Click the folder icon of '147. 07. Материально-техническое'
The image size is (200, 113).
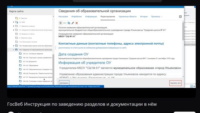click(20, 77)
